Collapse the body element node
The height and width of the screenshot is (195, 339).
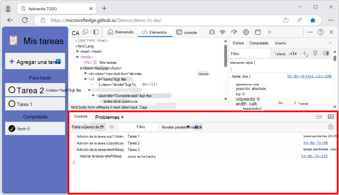tap(77, 57)
